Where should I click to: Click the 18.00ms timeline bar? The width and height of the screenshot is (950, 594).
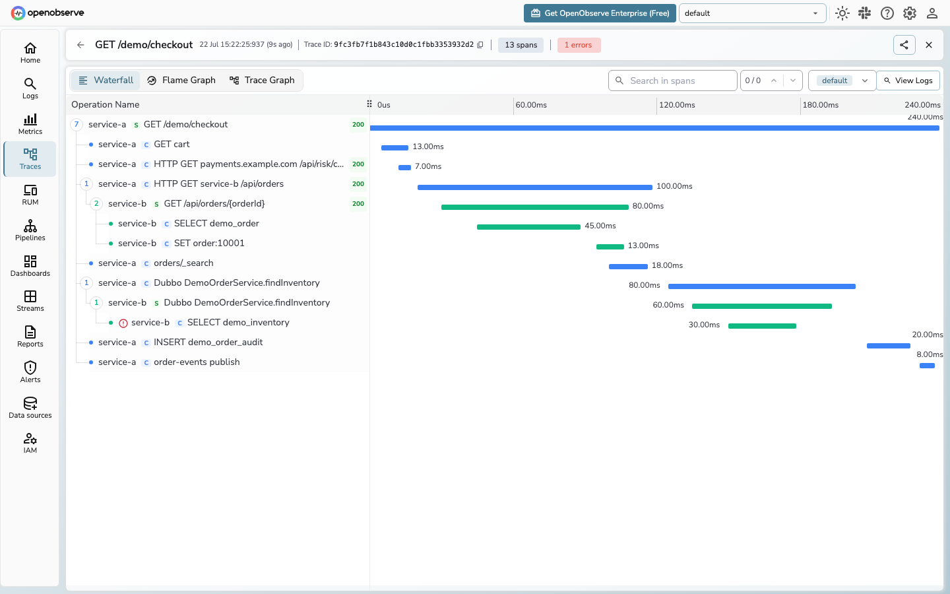tap(628, 267)
